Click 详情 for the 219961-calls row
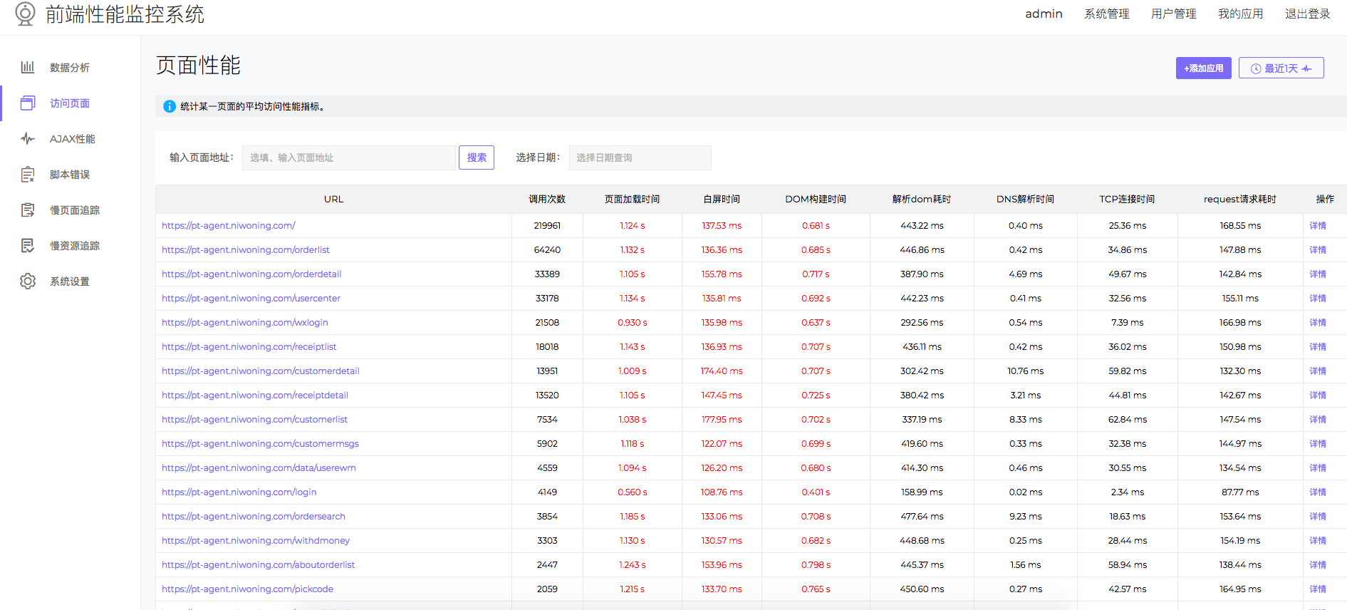Viewport: 1347px width, 610px height. point(1317,225)
